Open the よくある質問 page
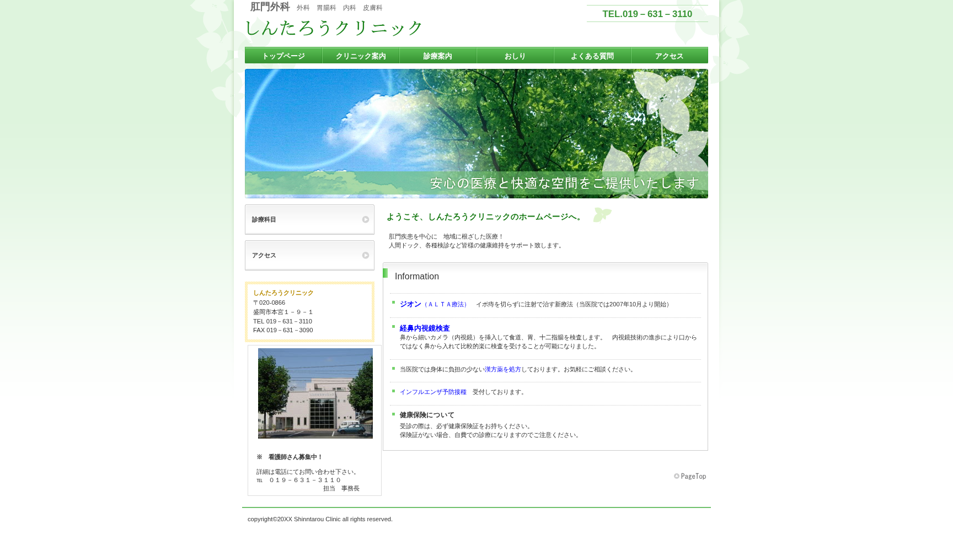Image resolution: width=953 pixels, height=551 pixels. (592, 55)
